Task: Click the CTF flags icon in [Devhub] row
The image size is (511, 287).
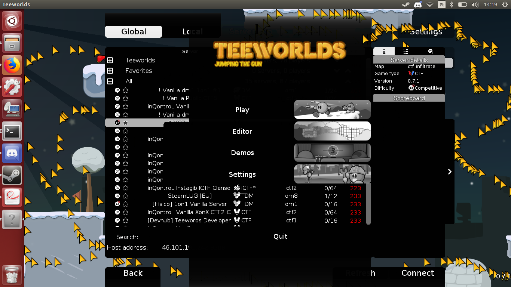Action: pyautogui.click(x=237, y=220)
